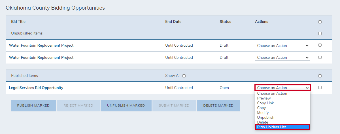Check the Published Items select-all checkbox
Screen dimensions: 340x134
320,76
